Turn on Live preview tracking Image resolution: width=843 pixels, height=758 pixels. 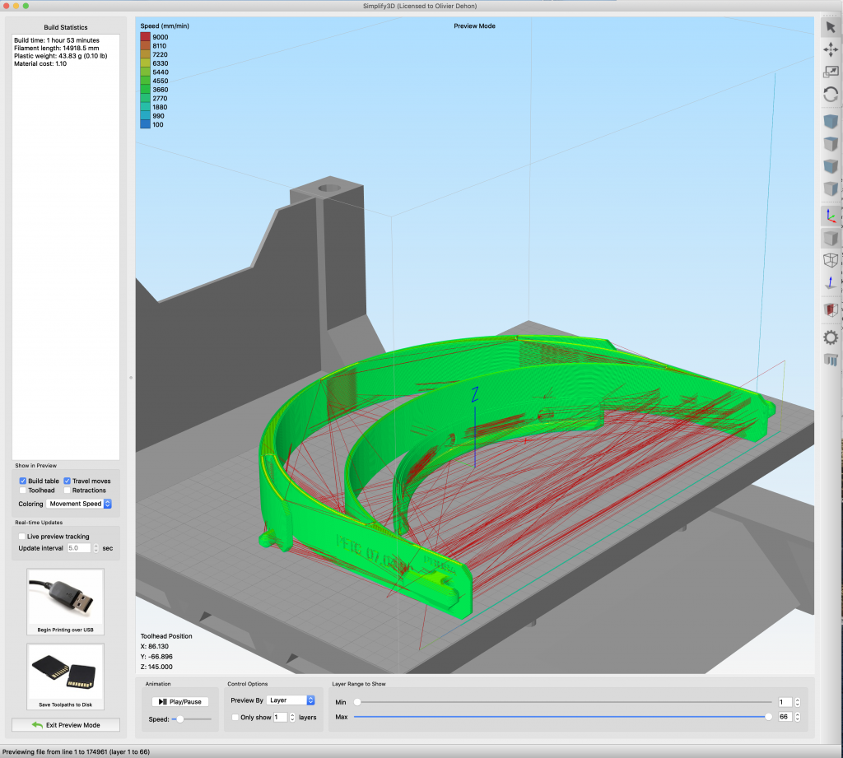[22, 536]
